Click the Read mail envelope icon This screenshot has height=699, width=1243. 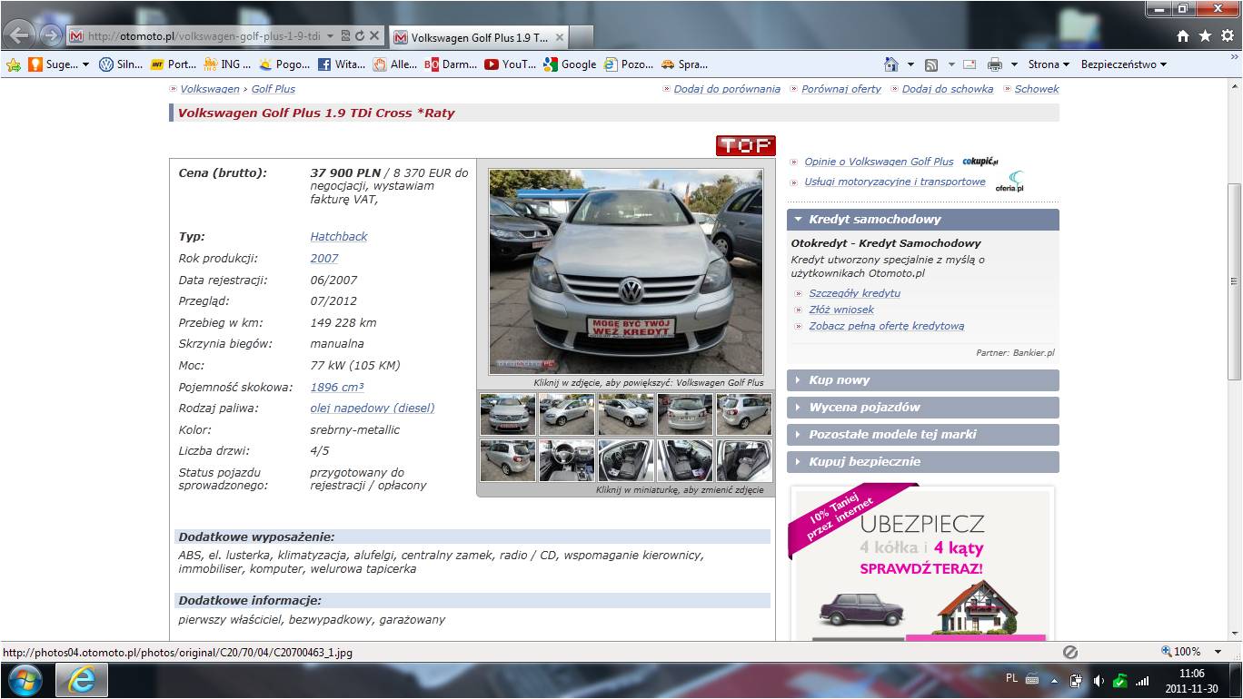click(970, 64)
